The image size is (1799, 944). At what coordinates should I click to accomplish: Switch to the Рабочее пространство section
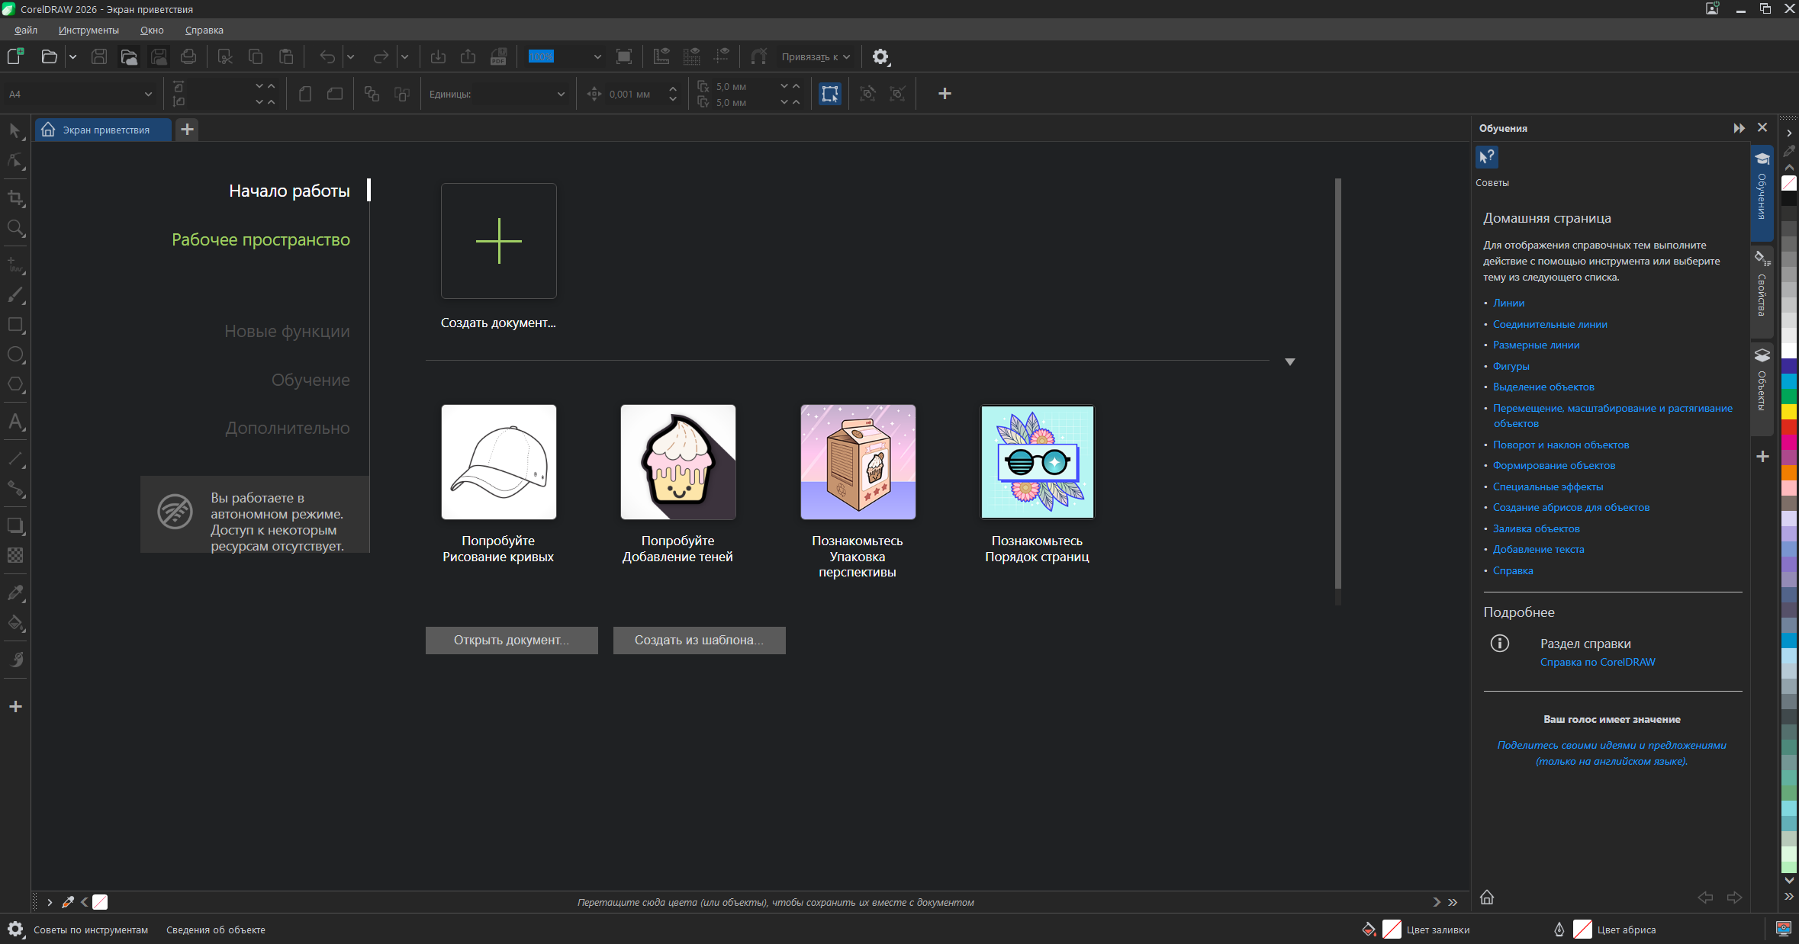(261, 239)
